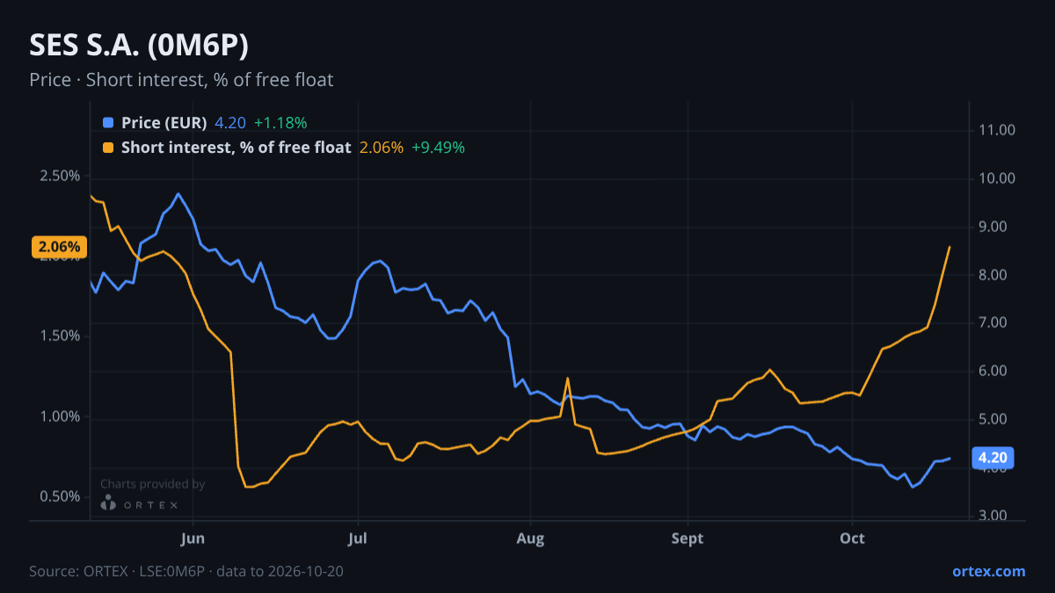Click the Aug x-axis label
1055x593 pixels.
[x=530, y=539]
